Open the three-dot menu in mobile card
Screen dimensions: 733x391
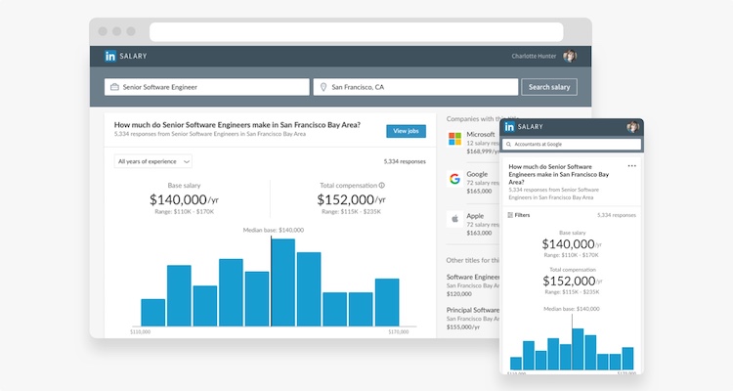point(631,166)
